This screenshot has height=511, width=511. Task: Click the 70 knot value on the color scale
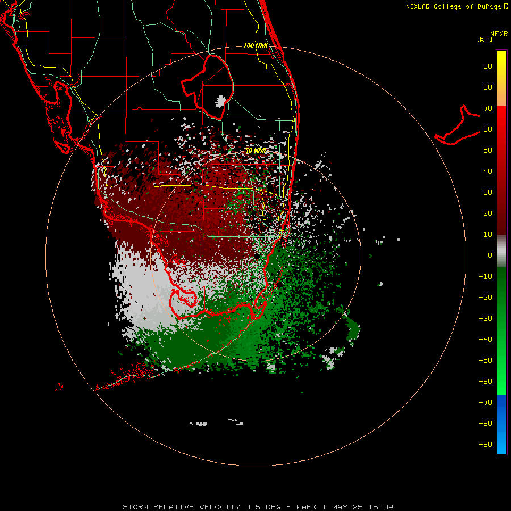coord(488,108)
